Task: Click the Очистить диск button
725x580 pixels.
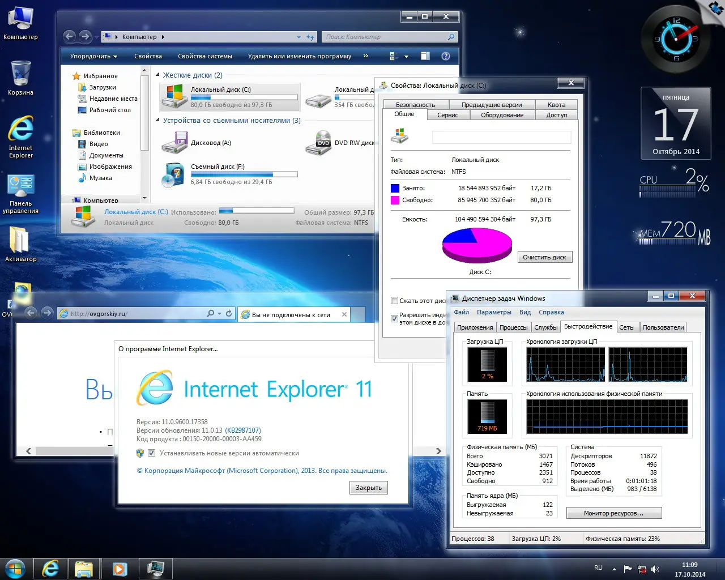Action: point(545,257)
